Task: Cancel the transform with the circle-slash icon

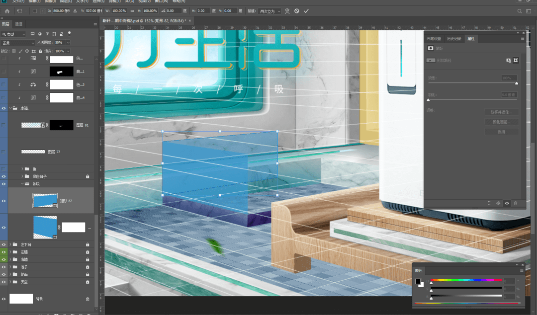Action: click(297, 11)
